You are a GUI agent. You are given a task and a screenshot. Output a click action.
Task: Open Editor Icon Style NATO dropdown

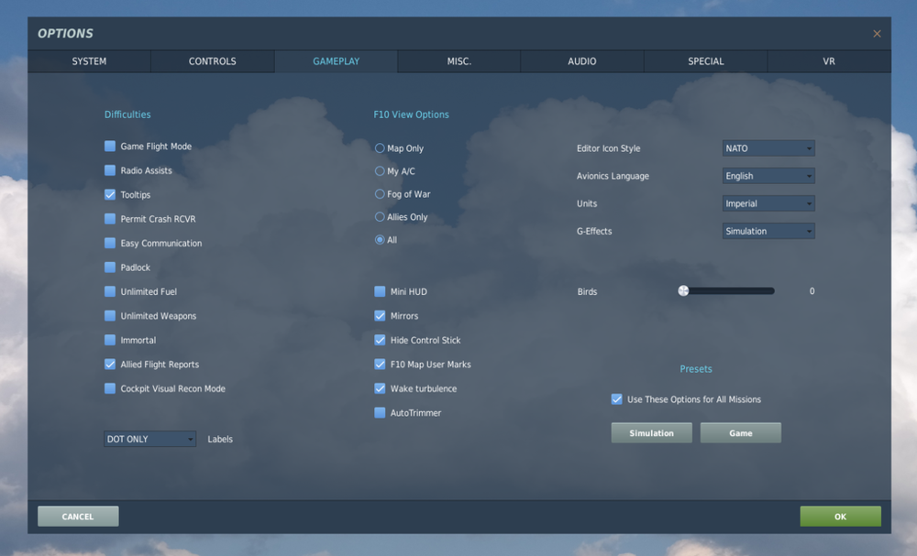point(768,148)
